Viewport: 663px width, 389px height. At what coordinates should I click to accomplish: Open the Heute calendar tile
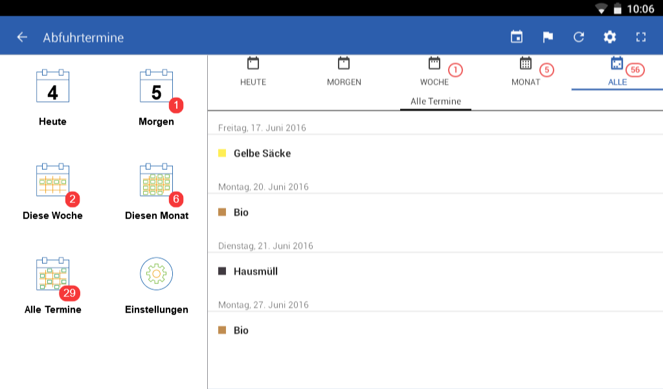[52, 98]
